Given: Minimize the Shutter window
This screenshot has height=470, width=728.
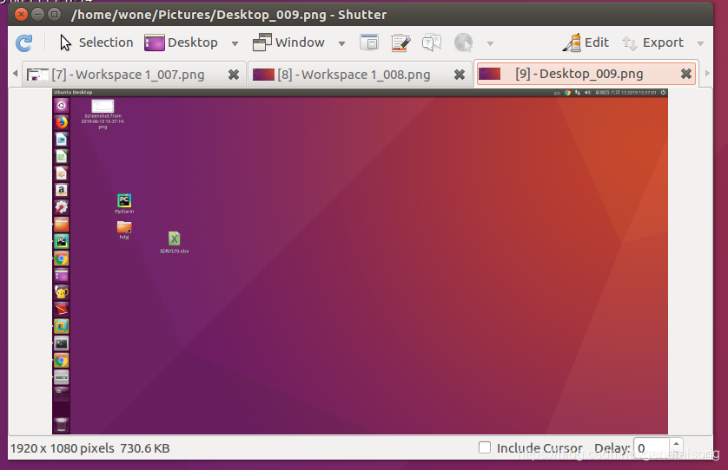Looking at the screenshot, I should point(37,15).
